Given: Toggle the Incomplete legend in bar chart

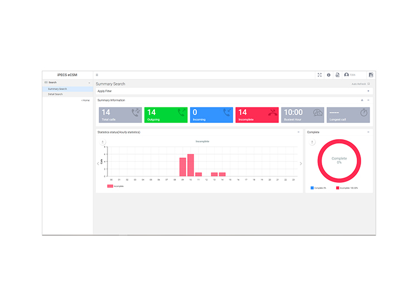Looking at the screenshot, I should [x=115, y=186].
